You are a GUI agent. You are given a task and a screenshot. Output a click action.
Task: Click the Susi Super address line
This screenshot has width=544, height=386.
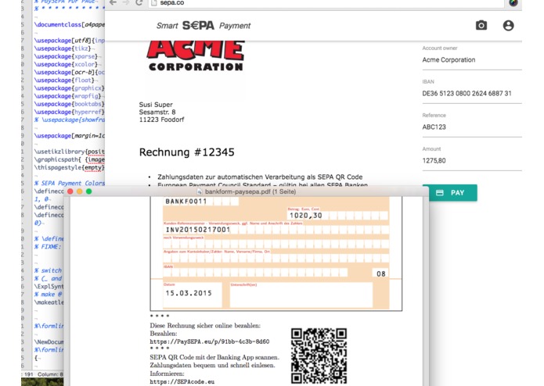pyautogui.click(x=156, y=105)
